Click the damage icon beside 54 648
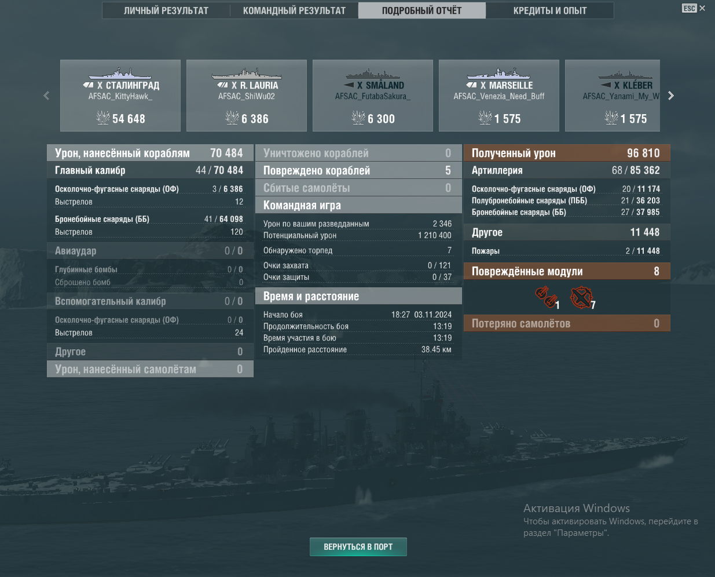 pos(103,118)
